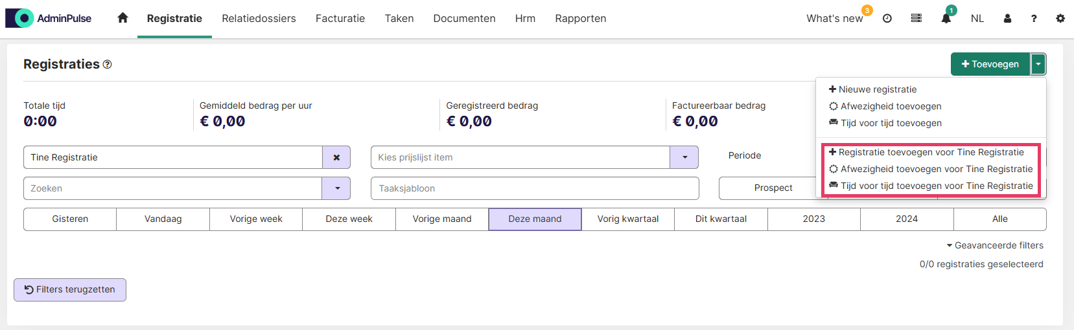Select period Gisteren

coord(70,219)
